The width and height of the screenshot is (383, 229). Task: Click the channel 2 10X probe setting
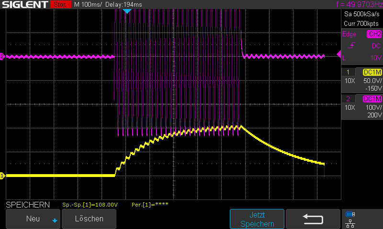(350, 107)
